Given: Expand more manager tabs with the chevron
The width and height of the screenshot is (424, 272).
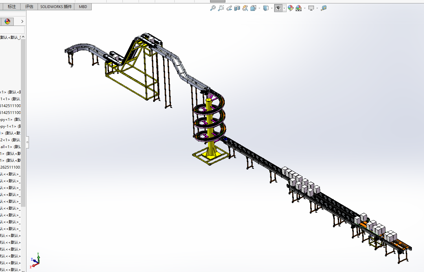Looking at the screenshot, I should 22,21.
